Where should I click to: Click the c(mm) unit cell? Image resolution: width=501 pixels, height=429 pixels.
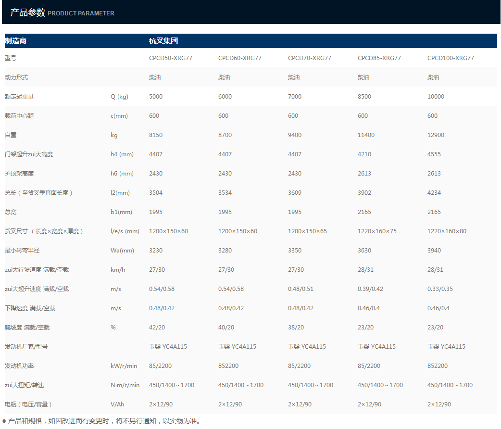coord(119,116)
